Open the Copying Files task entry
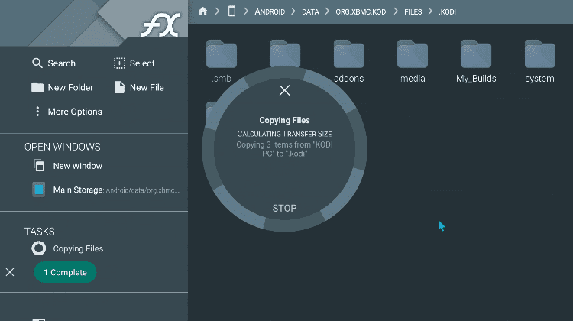The height and width of the screenshot is (321, 573). click(x=67, y=248)
